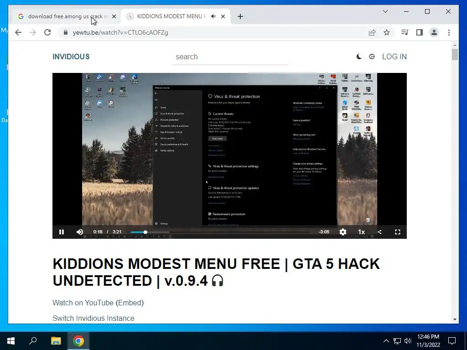The width and height of the screenshot is (467, 350).
Task: Open the (Embed) link
Action: [130, 303]
